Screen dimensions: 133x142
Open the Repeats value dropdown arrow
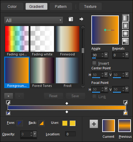point(127,55)
